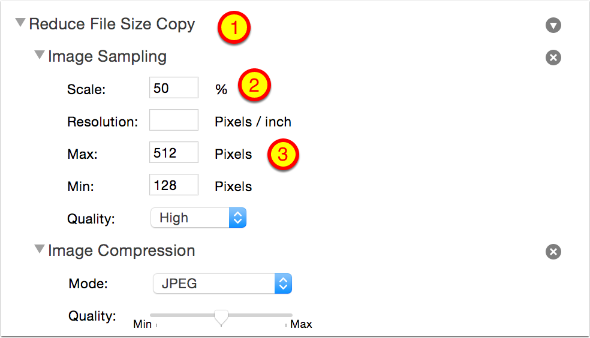Click the Max end of the quality slider
This screenshot has height=338, width=590.
(300, 324)
